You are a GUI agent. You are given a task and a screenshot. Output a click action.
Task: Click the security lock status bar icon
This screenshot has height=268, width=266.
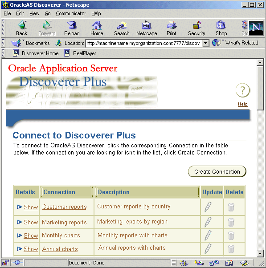point(5,263)
